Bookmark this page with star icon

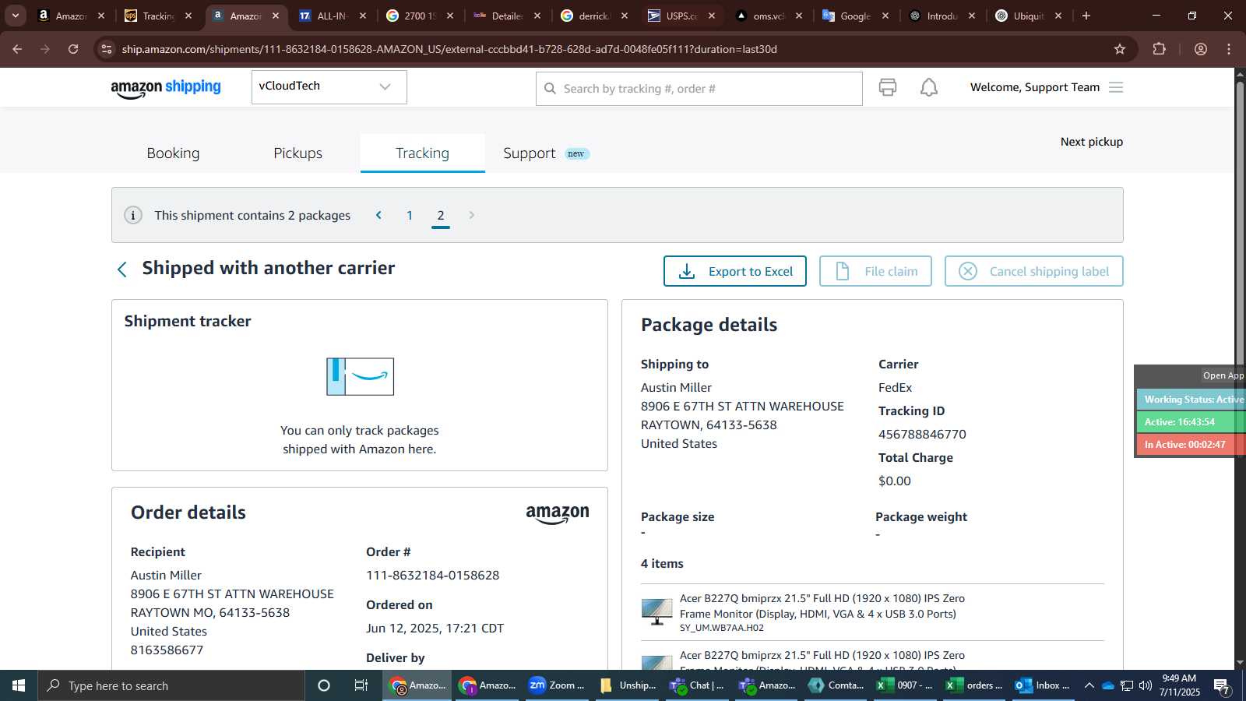1120,49
